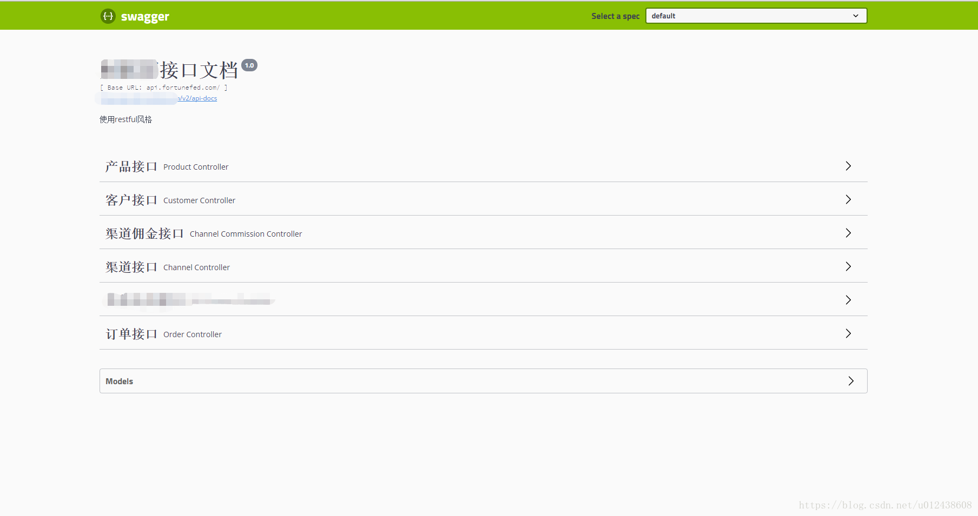Click the 渠道接口 tag heading
This screenshot has height=516, width=978.
point(131,267)
